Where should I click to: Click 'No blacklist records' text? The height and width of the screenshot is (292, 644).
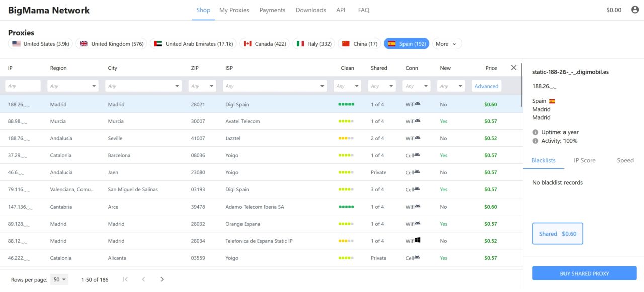point(557,182)
